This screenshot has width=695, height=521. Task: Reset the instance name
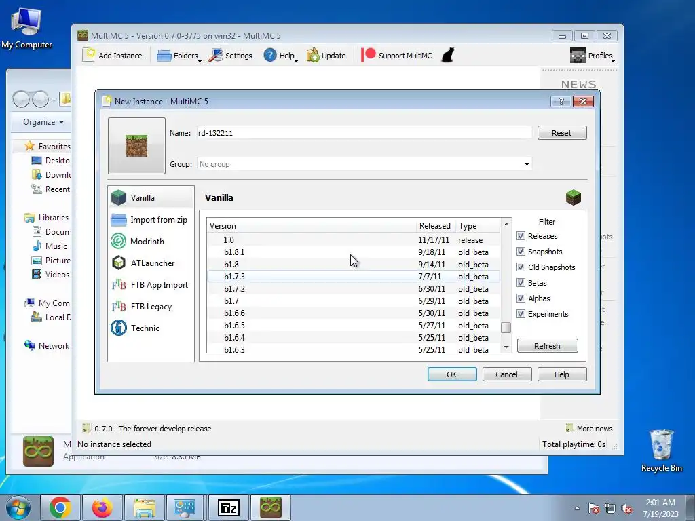561,132
